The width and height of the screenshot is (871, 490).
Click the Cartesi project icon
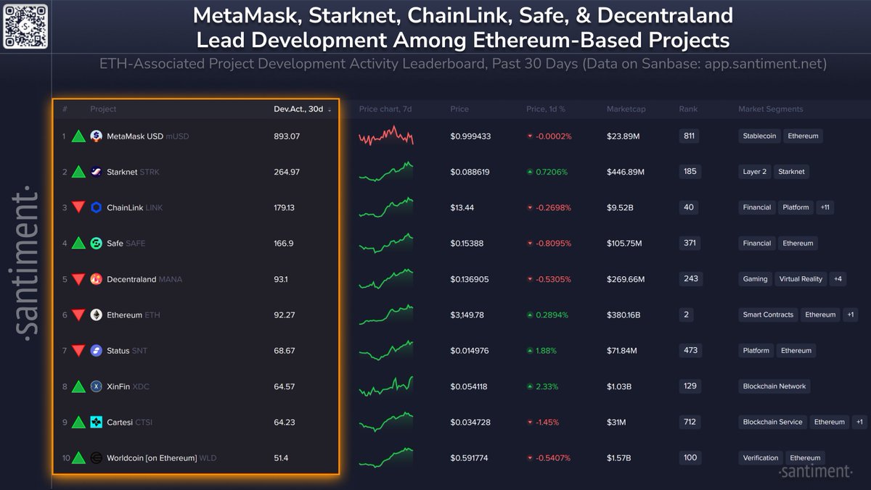(x=97, y=422)
